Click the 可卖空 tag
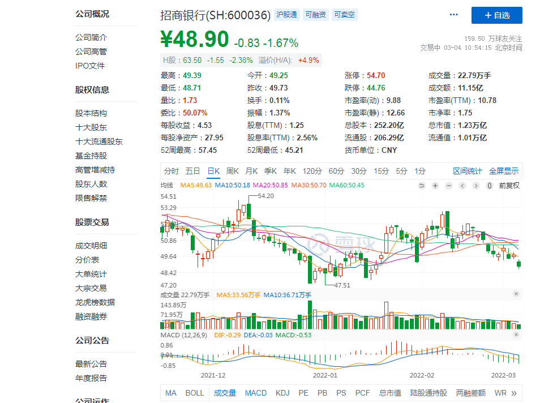540x403 pixels. pos(344,15)
